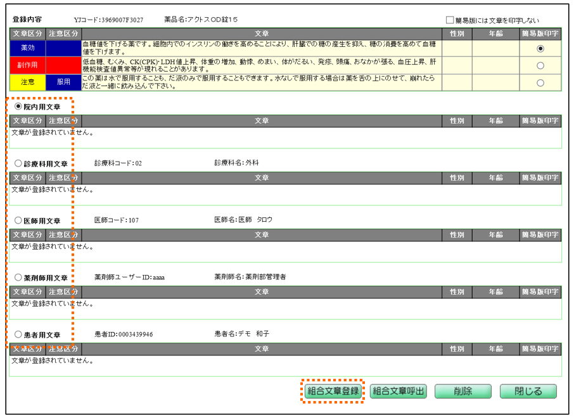Image resolution: width=574 pixels, height=420 pixels.
Task: Select 簡易版印字 radio for the 薬効 row
Action: tap(540, 48)
